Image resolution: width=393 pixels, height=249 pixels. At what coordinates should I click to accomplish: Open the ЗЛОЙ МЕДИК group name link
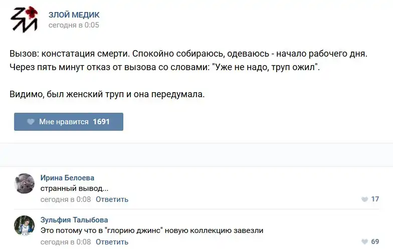click(74, 15)
